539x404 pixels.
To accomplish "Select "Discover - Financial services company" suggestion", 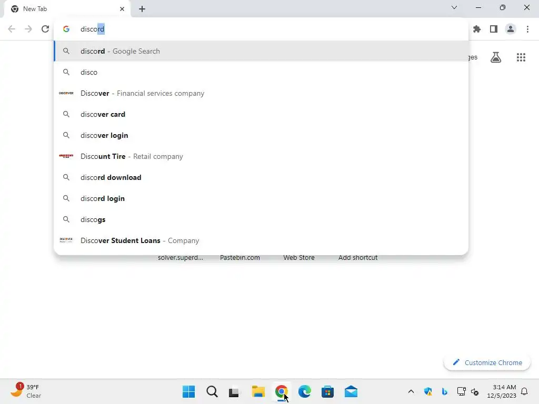I will (x=261, y=93).
